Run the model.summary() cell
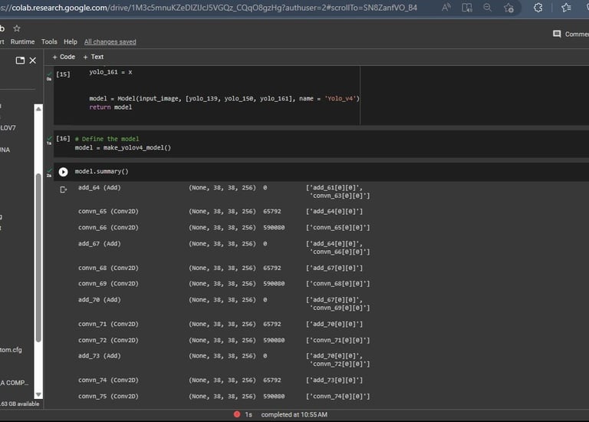 tap(64, 172)
